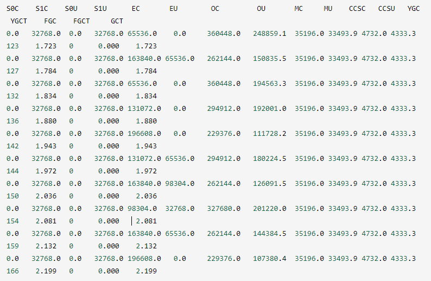Select the YGCT value 2.199 next to 166
The image size is (431, 281).
[46, 271]
